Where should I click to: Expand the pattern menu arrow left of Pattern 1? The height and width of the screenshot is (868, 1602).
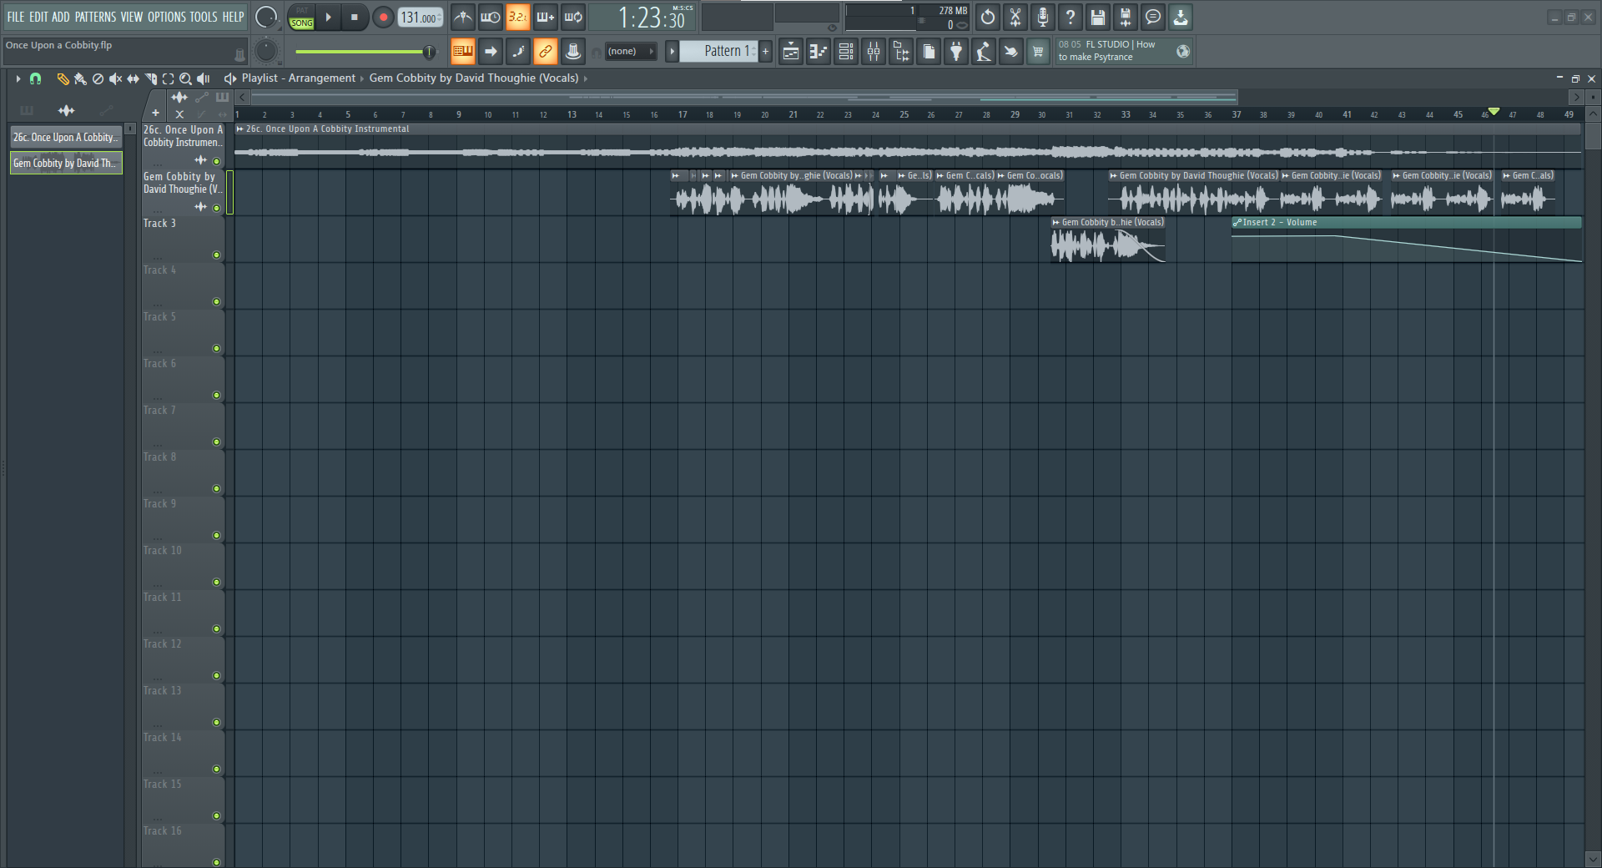[x=672, y=52]
